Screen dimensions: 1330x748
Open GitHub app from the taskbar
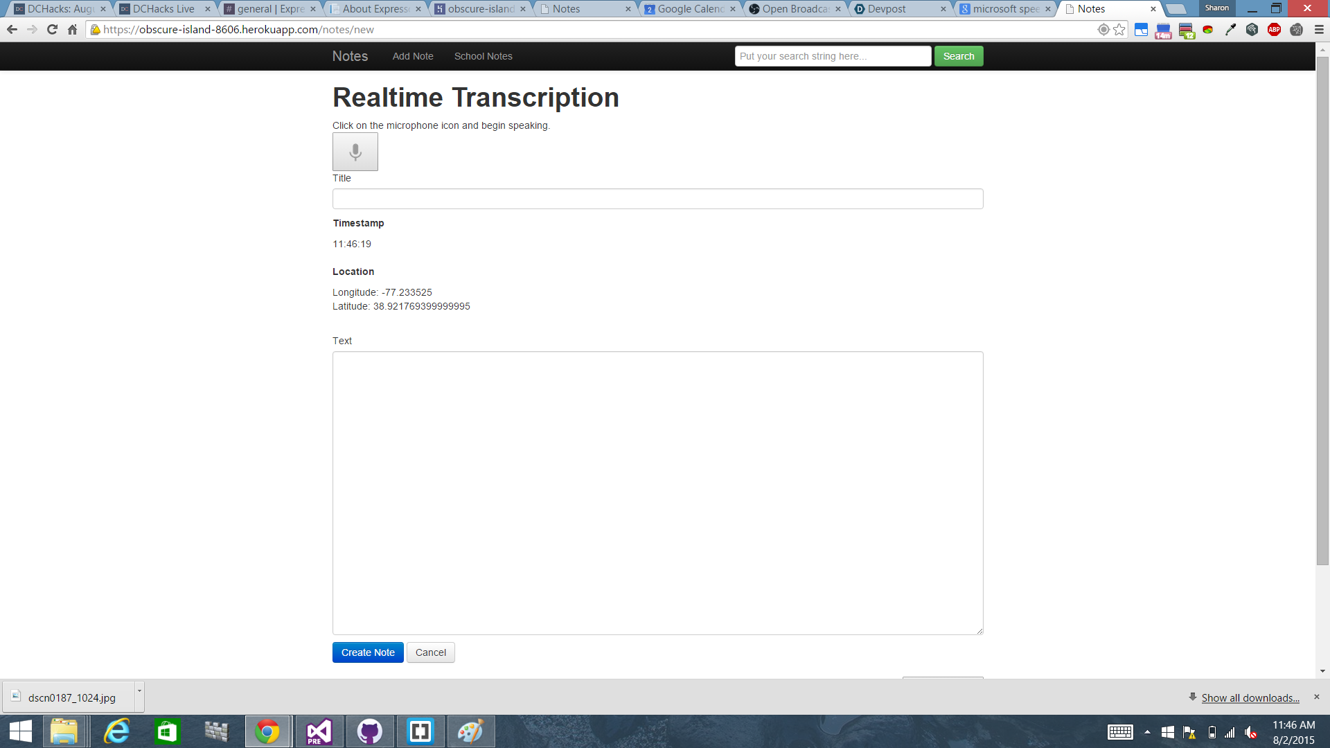point(369,731)
